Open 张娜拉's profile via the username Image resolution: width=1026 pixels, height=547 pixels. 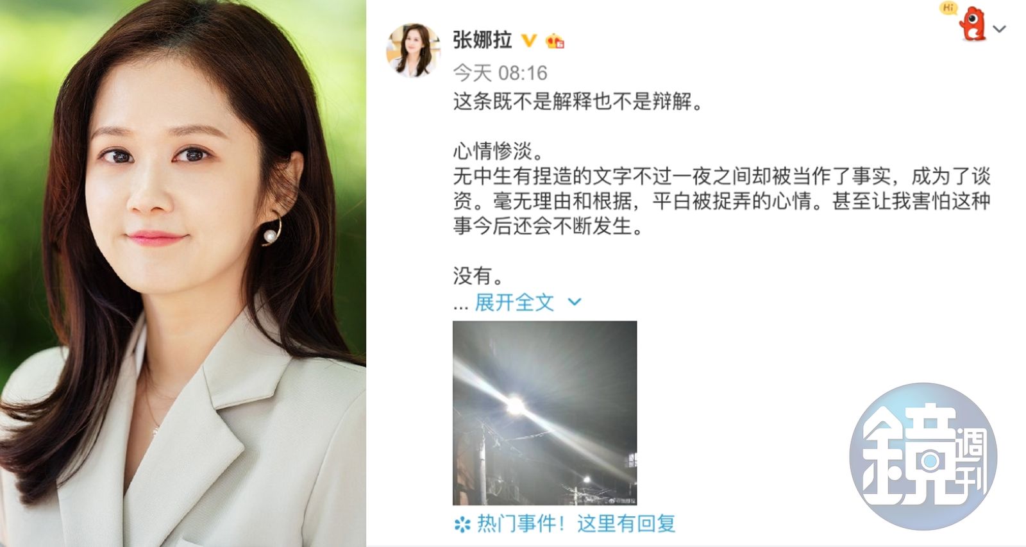pyautogui.click(x=482, y=40)
